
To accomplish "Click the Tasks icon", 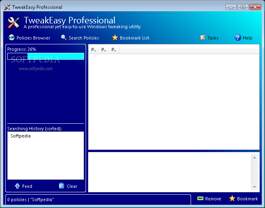I will (203, 37).
